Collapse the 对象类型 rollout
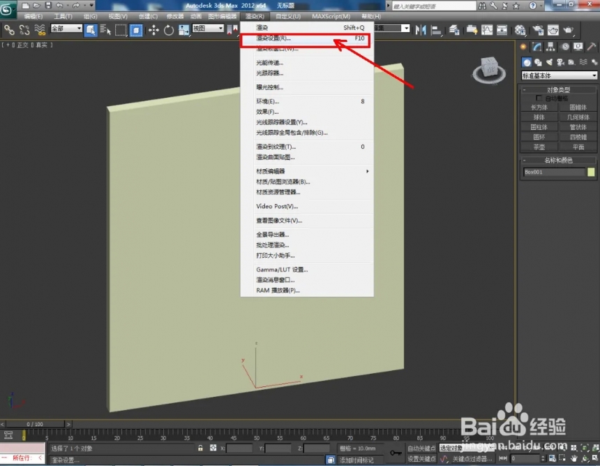 558,89
